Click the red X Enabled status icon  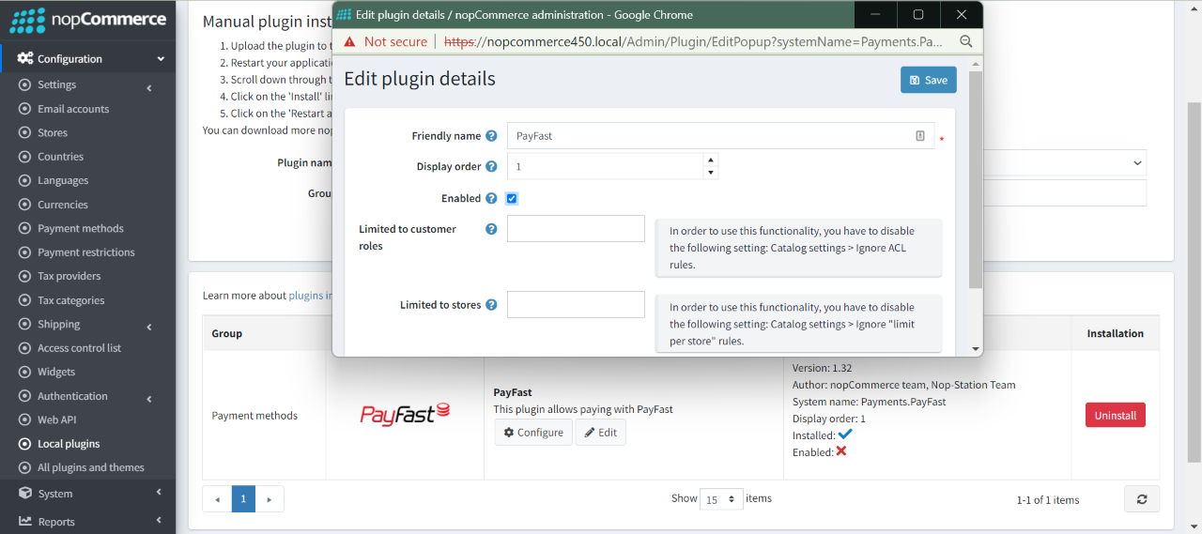[841, 451]
